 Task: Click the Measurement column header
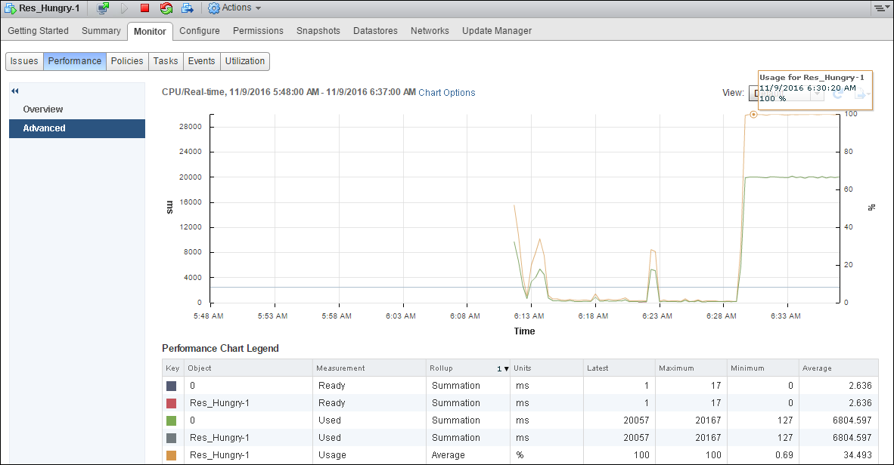pyautogui.click(x=369, y=368)
